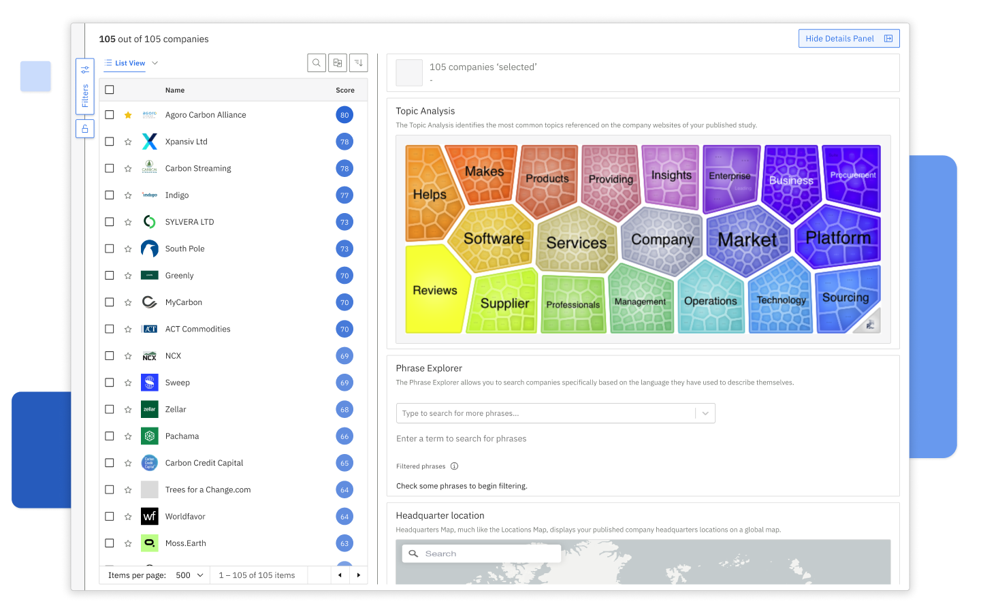Viewport: 981px width, 614px height.
Task: Click the yellow Reviews topic cell
Action: 436,290
